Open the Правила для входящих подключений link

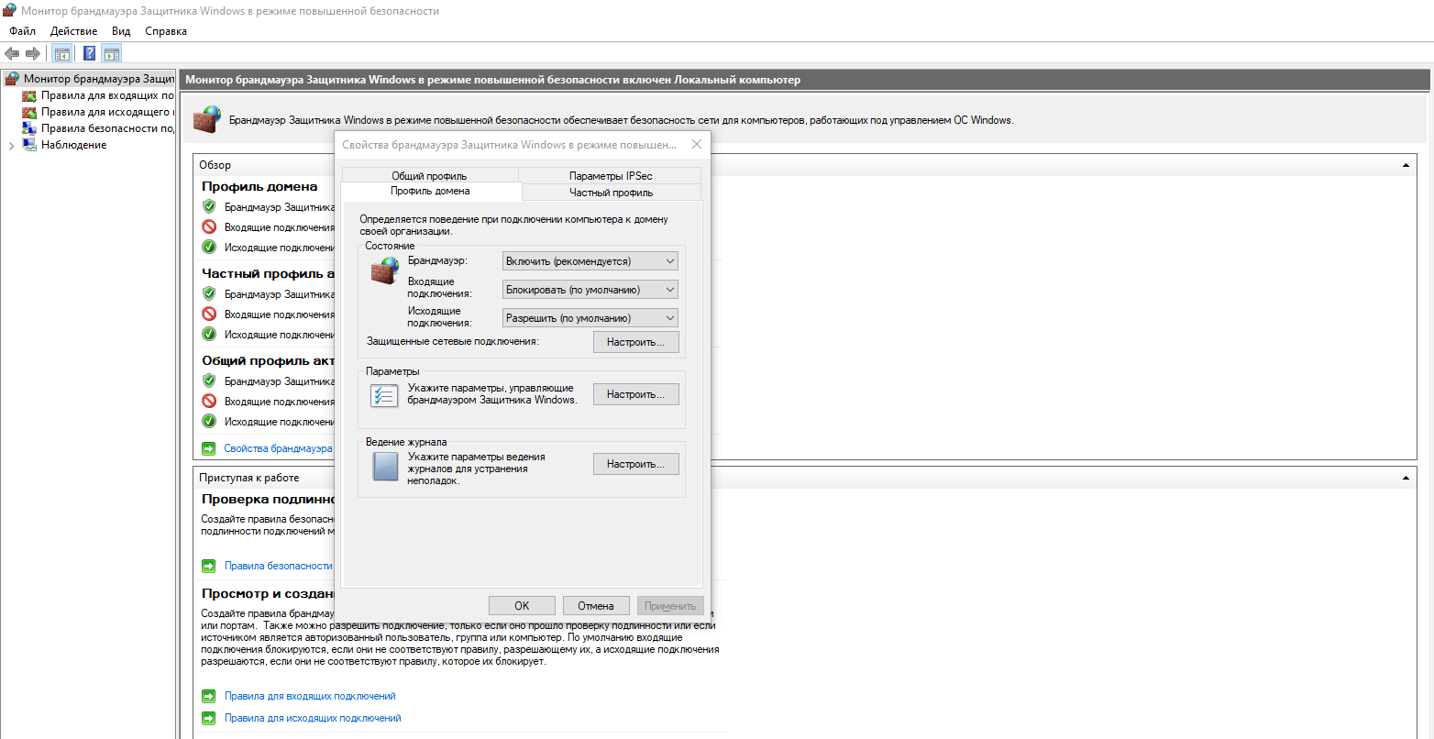point(310,696)
